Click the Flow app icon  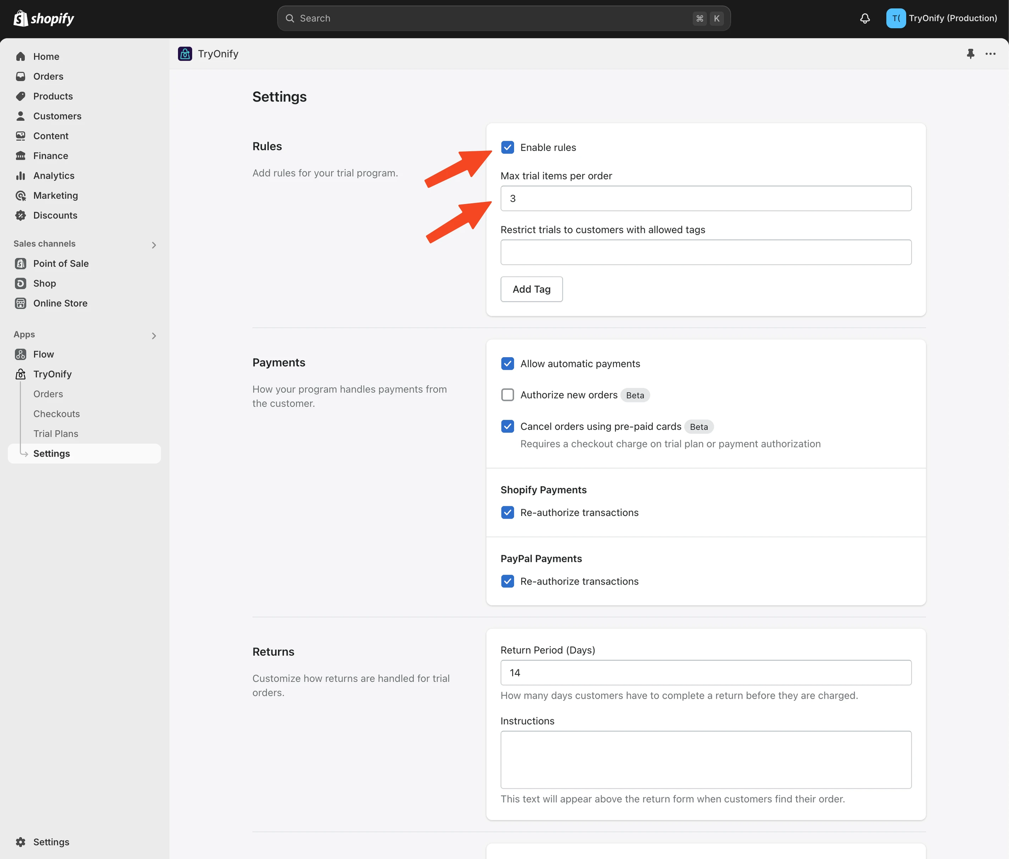point(21,354)
